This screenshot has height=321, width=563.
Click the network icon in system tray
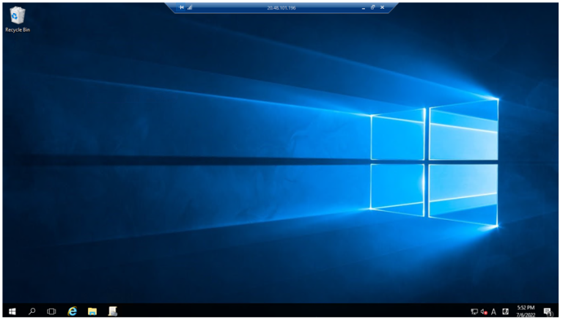click(x=474, y=311)
